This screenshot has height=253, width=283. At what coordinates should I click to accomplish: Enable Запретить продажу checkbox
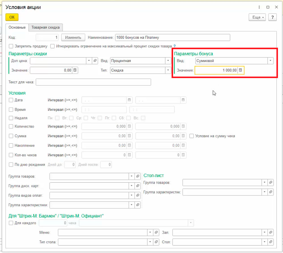pyautogui.click(x=11, y=46)
